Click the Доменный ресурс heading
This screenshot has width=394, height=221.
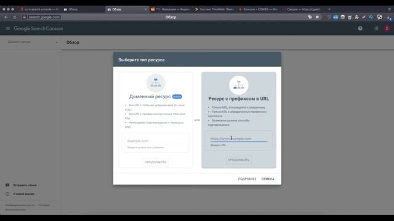coord(150,96)
